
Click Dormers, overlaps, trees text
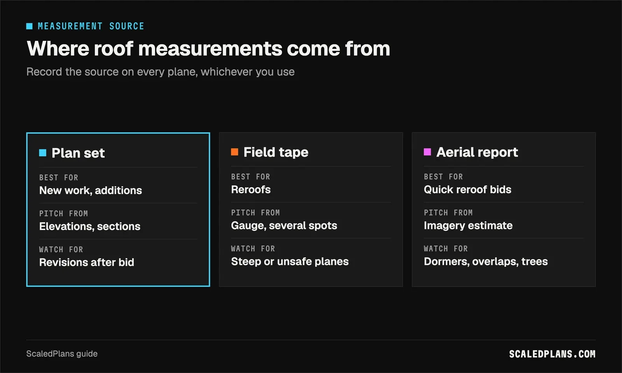[x=486, y=261]
